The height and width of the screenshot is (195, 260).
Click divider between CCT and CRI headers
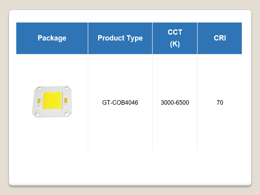[197, 38]
